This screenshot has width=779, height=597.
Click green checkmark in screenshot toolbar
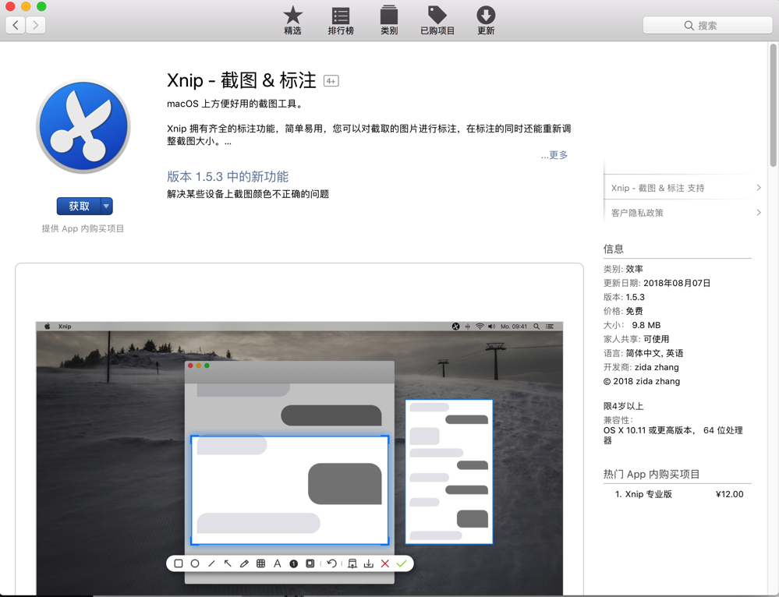pos(402,563)
